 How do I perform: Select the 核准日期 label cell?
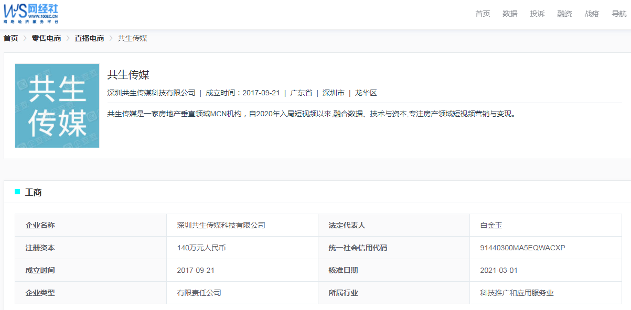[394, 270]
